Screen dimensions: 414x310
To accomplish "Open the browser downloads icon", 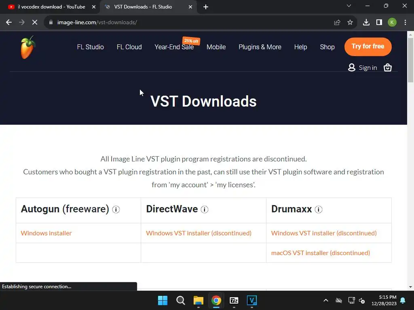I will [x=366, y=23].
